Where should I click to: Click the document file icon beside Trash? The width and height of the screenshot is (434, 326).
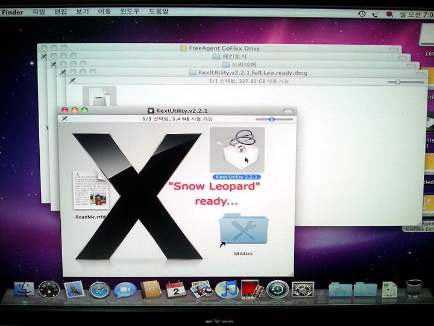point(389,289)
